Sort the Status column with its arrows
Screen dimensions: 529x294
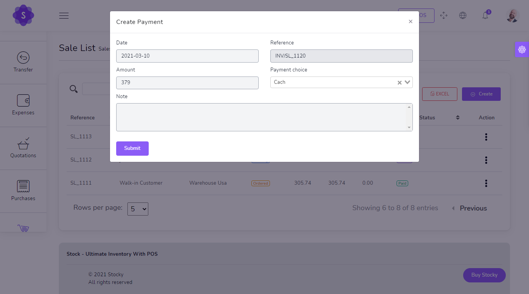point(458,117)
